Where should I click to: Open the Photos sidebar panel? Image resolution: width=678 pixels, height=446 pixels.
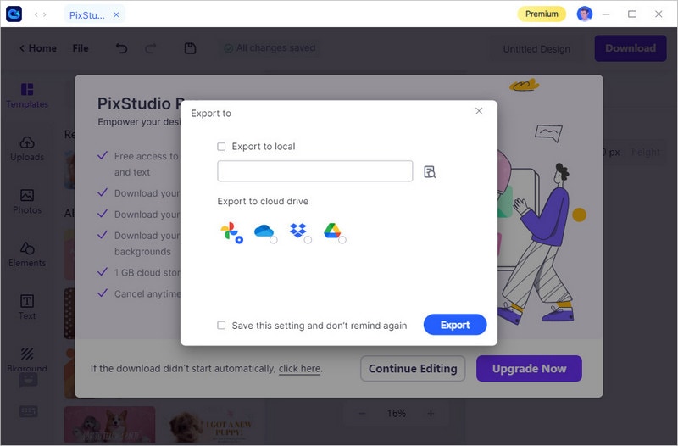(27, 202)
